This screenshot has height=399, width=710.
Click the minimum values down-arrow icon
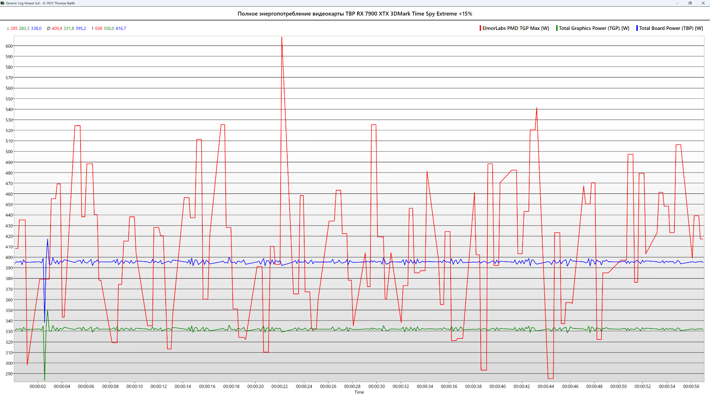(x=8, y=29)
